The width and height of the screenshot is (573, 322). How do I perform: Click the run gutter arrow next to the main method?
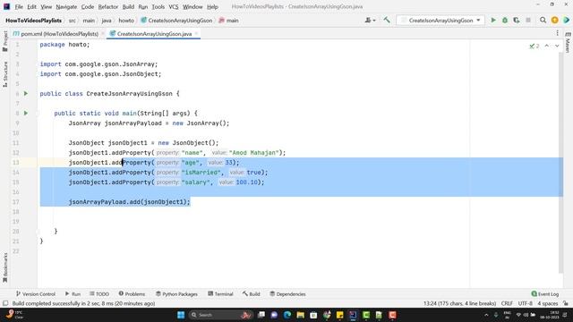pos(26,114)
